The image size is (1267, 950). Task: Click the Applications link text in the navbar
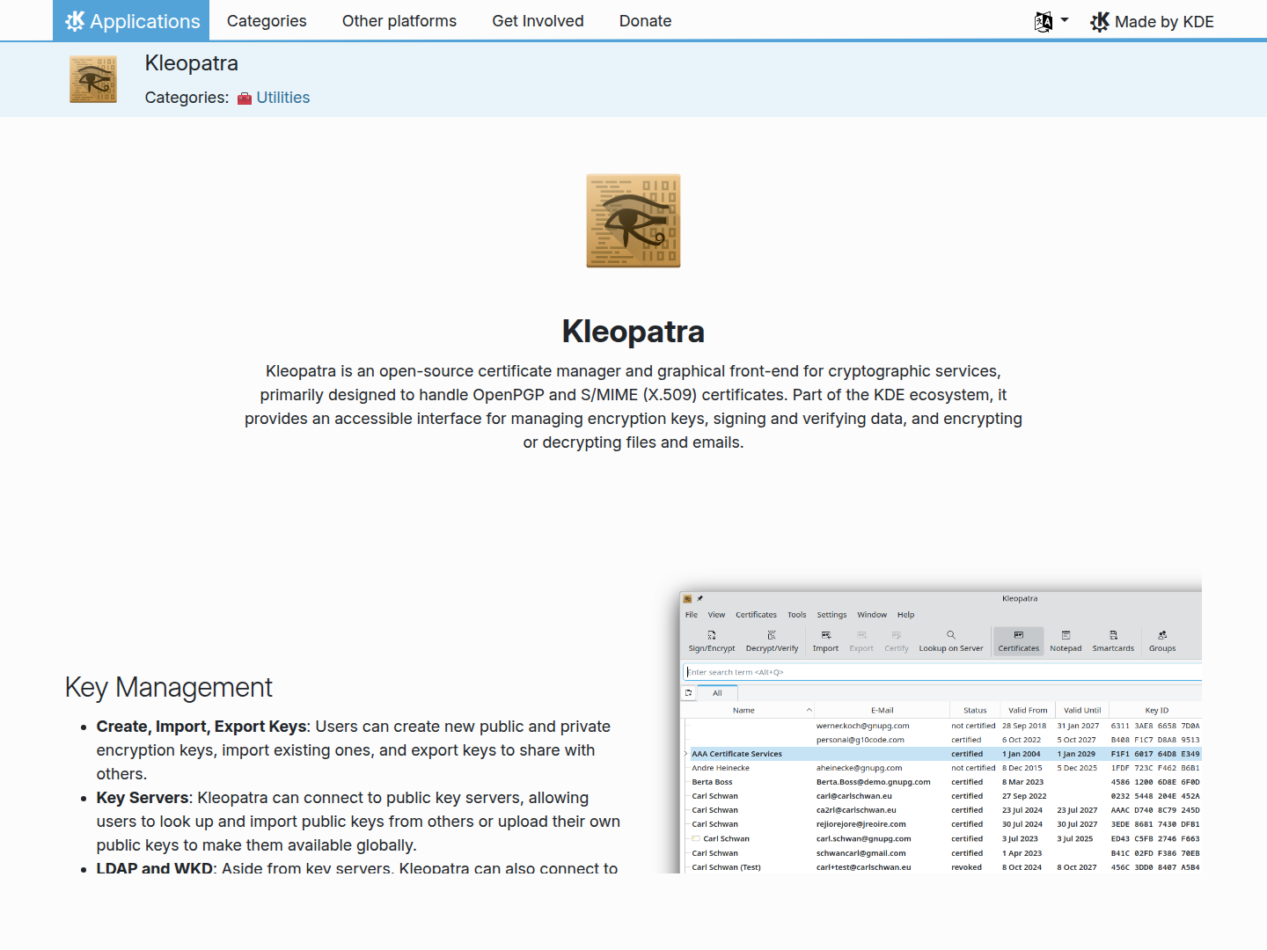click(x=145, y=21)
